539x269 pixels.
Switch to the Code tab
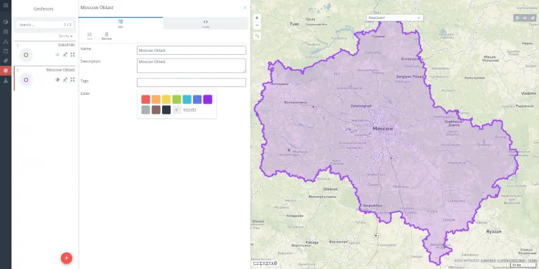click(206, 23)
